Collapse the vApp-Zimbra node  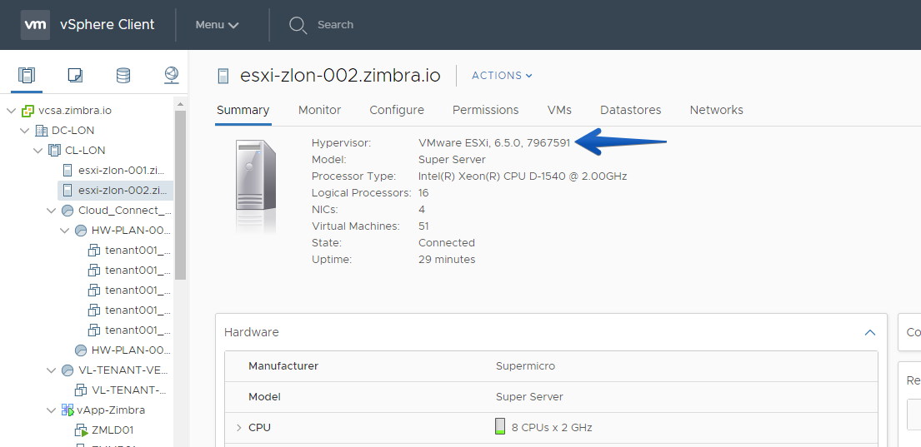[52, 410]
